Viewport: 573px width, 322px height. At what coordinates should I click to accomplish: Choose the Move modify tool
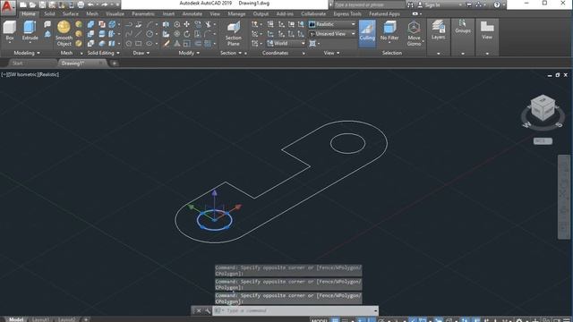(x=187, y=24)
